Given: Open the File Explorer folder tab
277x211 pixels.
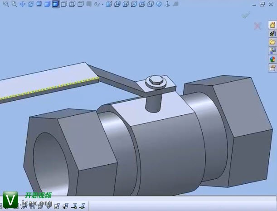Looking at the screenshot, I should pos(272,42).
